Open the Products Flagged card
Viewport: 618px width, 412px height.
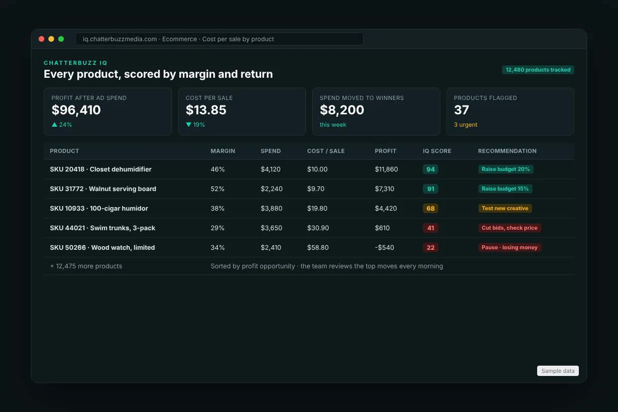click(x=510, y=111)
